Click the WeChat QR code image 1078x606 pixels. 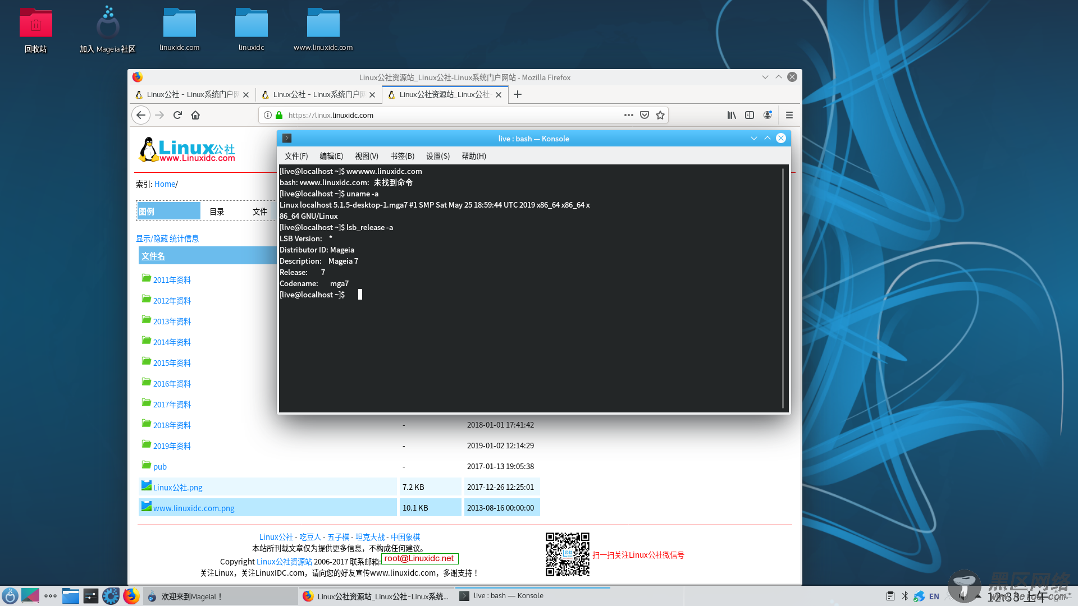pos(568,554)
